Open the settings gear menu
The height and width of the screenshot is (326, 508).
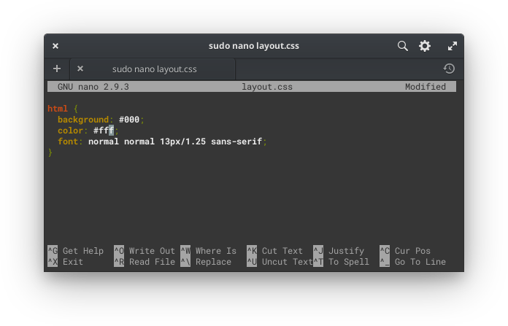coord(424,46)
